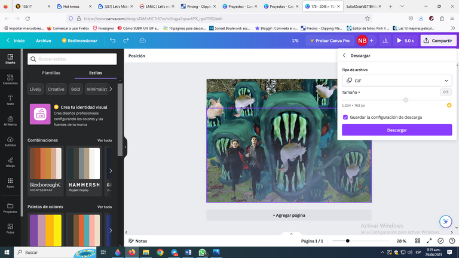The height and width of the screenshot is (258, 459).
Task: Open the NB account avatar
Action: [362, 41]
